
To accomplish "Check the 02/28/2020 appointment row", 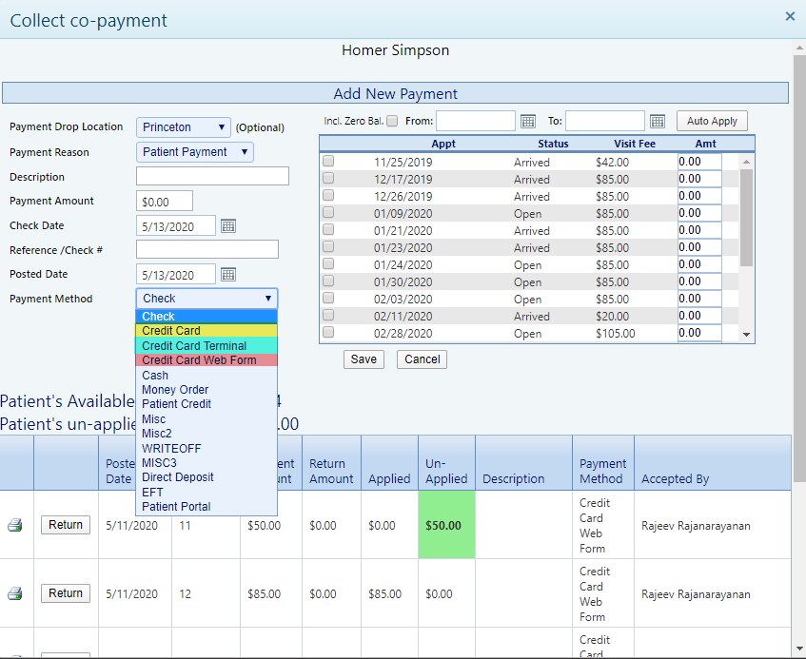I will 328,332.
